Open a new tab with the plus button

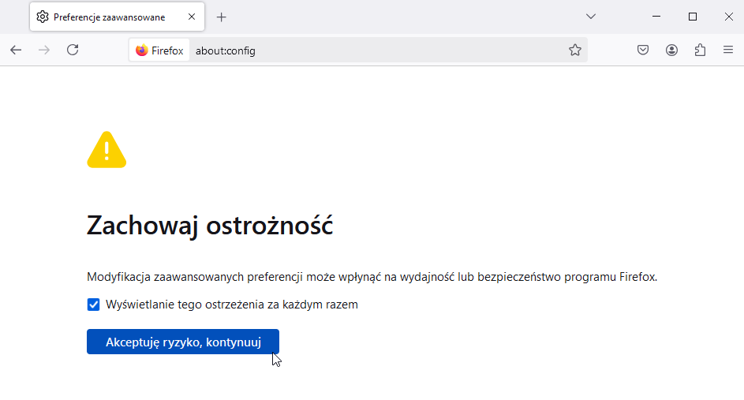click(x=222, y=17)
